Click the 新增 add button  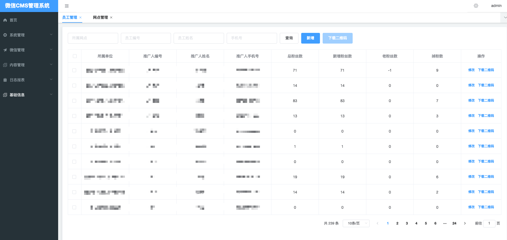pos(311,38)
